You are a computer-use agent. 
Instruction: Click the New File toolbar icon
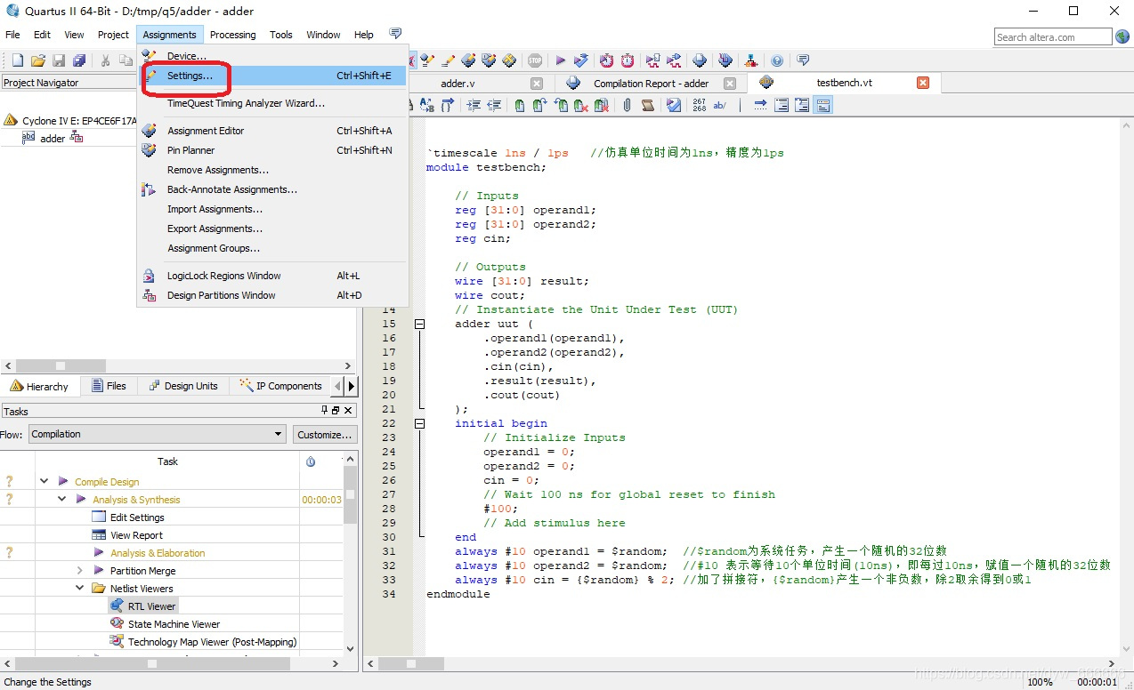pyautogui.click(x=17, y=60)
